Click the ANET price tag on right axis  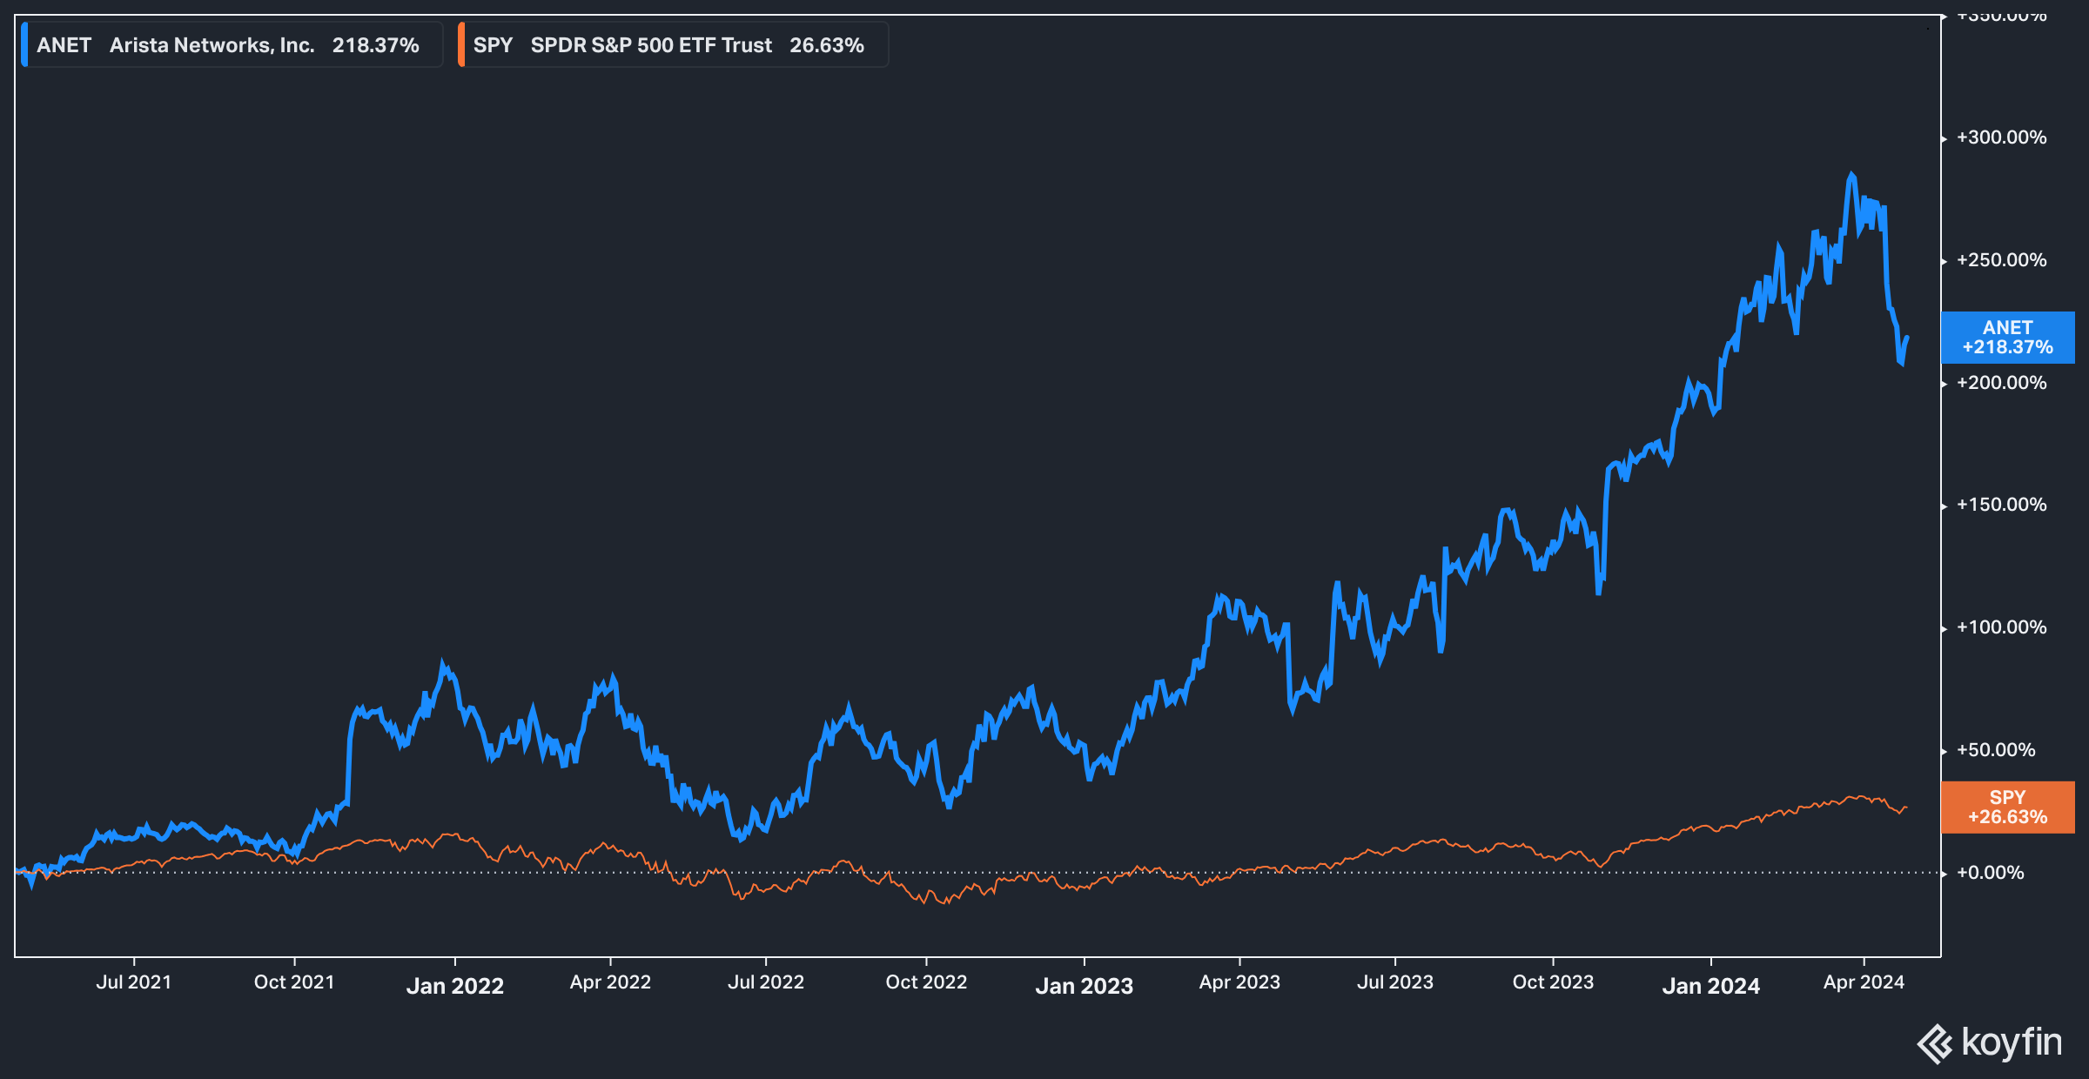coord(2006,338)
